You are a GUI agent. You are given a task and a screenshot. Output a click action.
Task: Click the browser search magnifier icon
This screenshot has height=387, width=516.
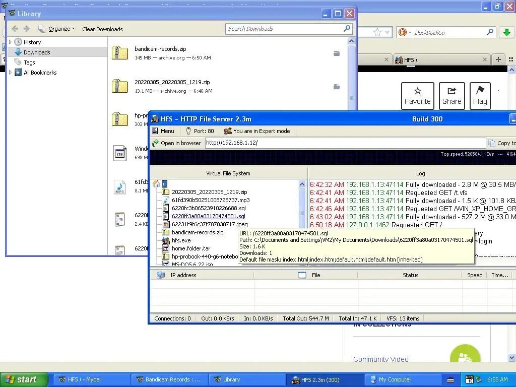tap(490, 32)
